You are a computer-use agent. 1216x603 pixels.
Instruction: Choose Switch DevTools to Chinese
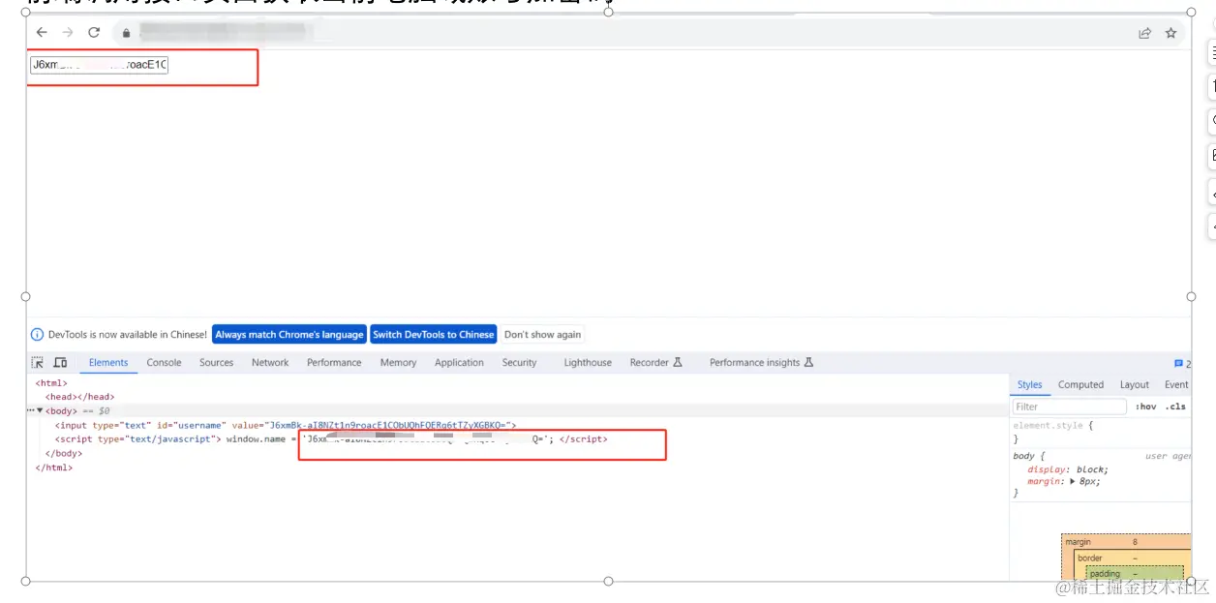(434, 335)
